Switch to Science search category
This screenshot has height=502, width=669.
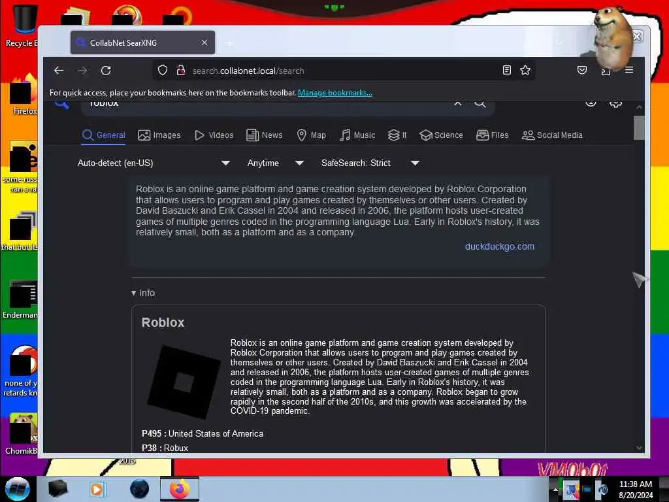click(441, 135)
